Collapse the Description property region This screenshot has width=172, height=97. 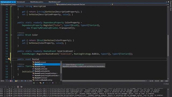click(x=12, y=6)
